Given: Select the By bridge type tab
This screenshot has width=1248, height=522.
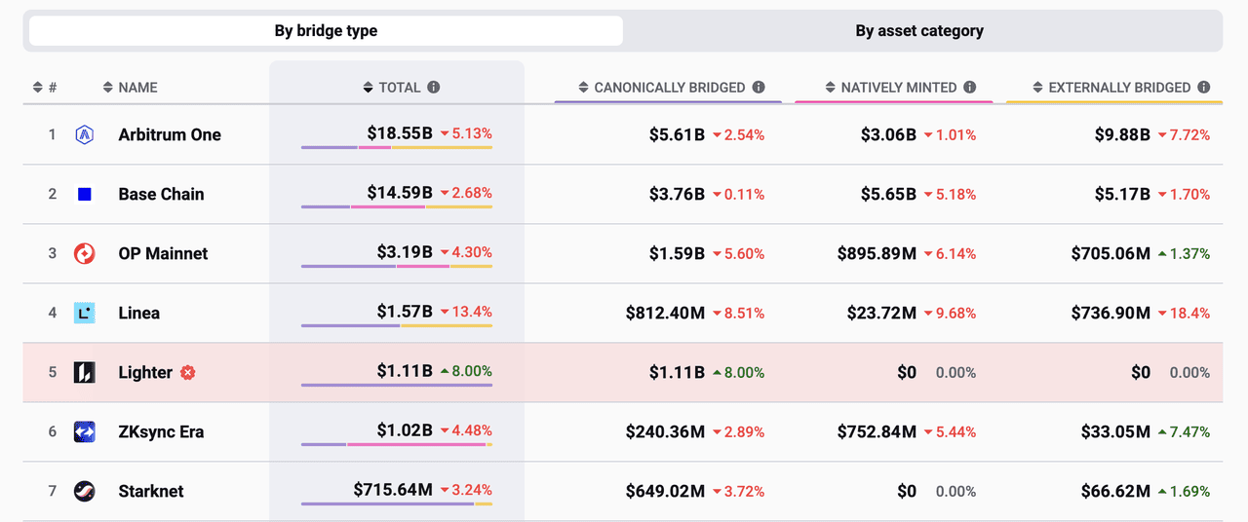Looking at the screenshot, I should click(x=326, y=30).
